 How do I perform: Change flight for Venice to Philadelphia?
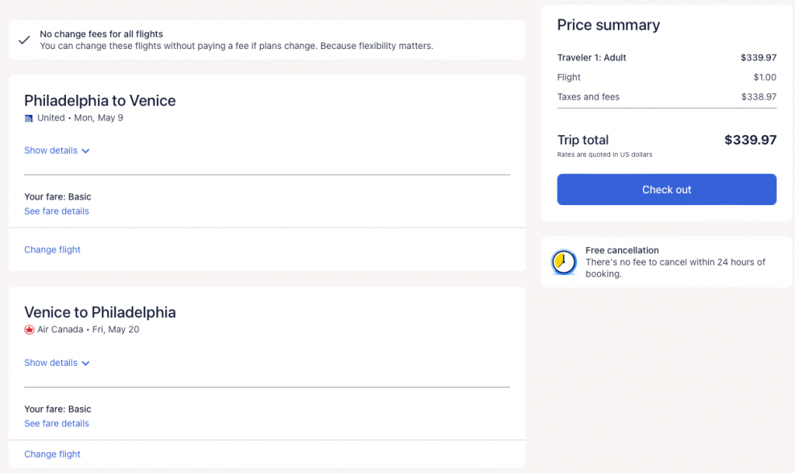pos(52,454)
